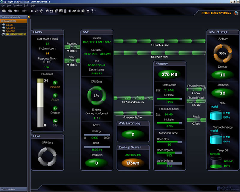Click the Idle processes indicator
Image resolution: width=240 pixels, height=192 pixels.
(x=55, y=121)
